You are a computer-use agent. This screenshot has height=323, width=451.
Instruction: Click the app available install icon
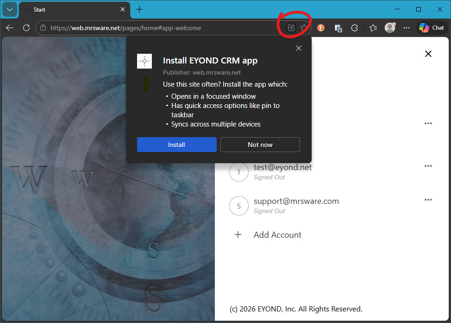point(291,28)
